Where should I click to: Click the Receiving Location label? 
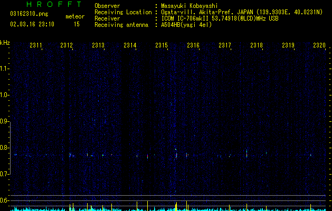(123, 12)
